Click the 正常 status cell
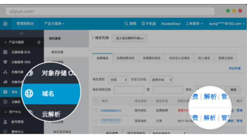The height and width of the screenshot is (135, 247). (x=159, y=121)
